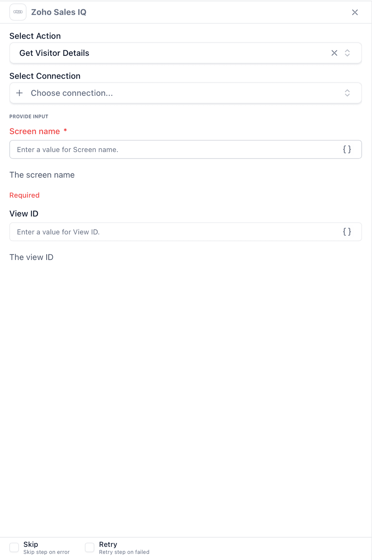Image resolution: width=372 pixels, height=560 pixels.
Task: Open the data picker for Screen name
Action: (x=347, y=149)
